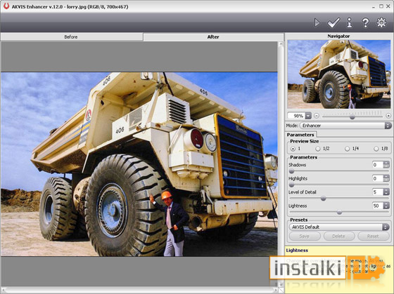Click the Level of Detail slider handle

(324, 199)
